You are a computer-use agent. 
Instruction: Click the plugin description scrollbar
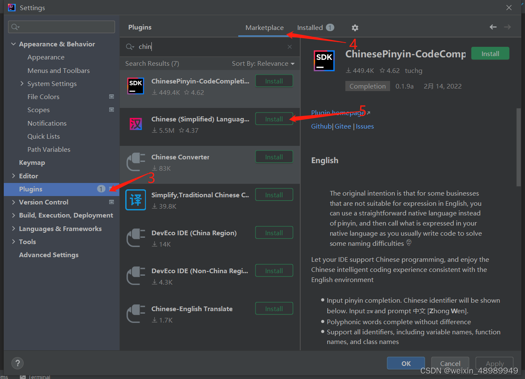(519, 148)
